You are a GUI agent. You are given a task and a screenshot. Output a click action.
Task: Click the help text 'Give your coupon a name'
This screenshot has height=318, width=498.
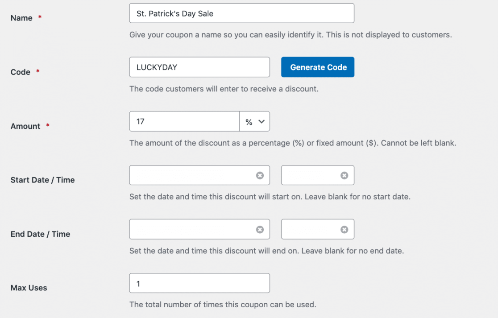(x=290, y=35)
